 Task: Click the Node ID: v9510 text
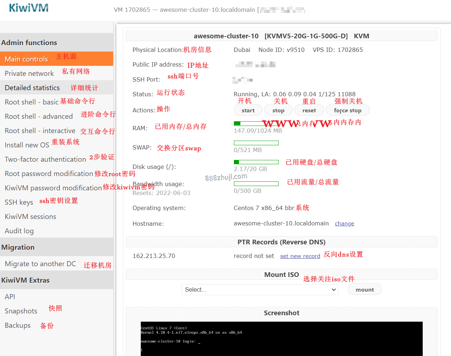282,50
